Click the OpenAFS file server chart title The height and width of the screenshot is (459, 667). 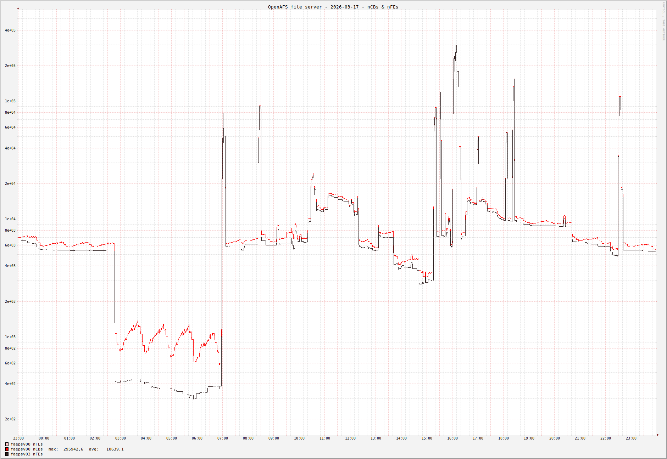(x=333, y=7)
